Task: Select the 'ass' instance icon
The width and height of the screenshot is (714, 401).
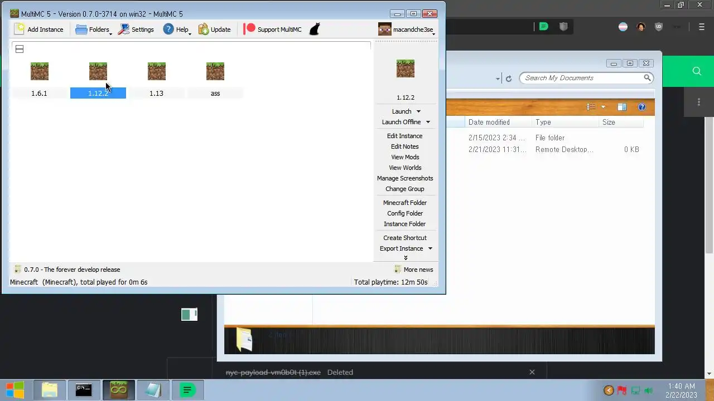Action: coord(215,71)
